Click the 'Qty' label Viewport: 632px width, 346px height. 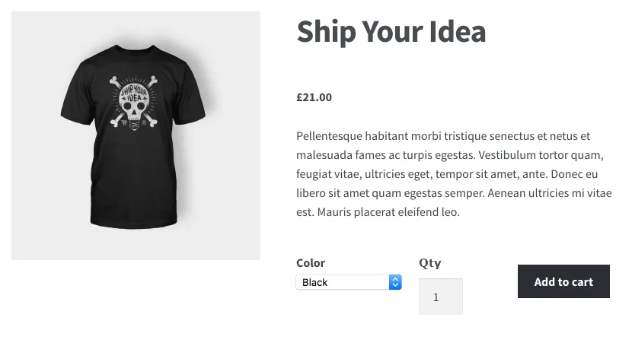tap(429, 263)
